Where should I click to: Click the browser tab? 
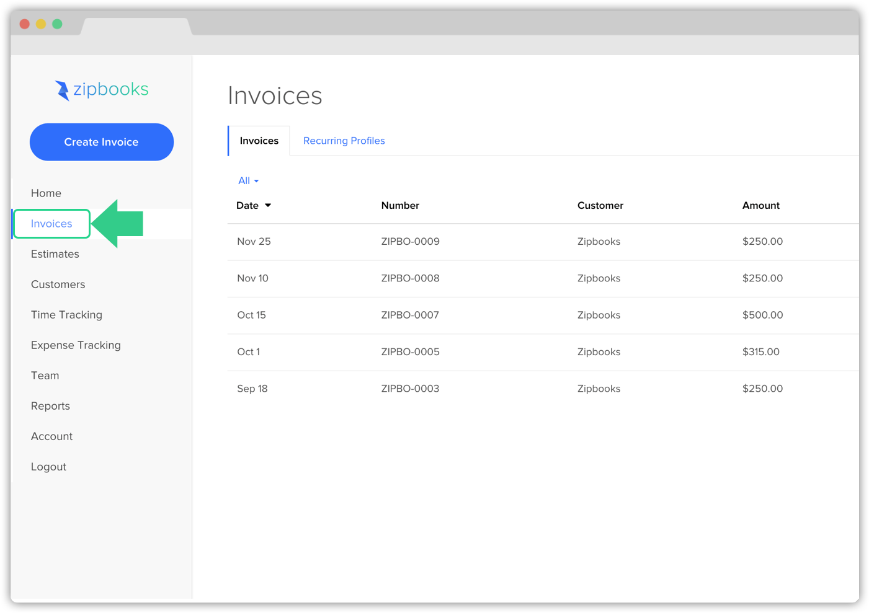tap(136, 27)
